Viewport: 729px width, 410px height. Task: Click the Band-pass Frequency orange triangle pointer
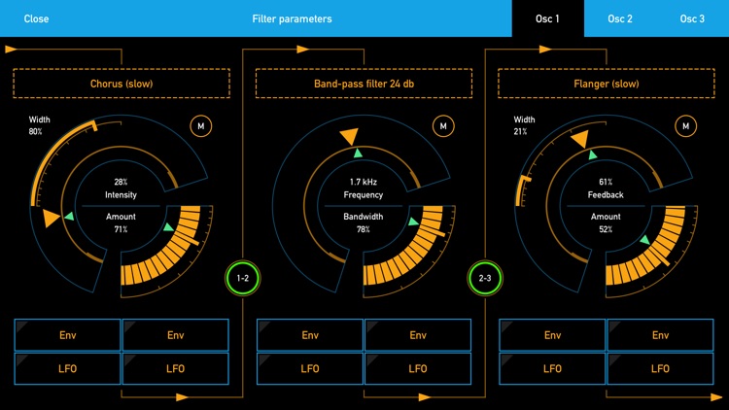349,136
